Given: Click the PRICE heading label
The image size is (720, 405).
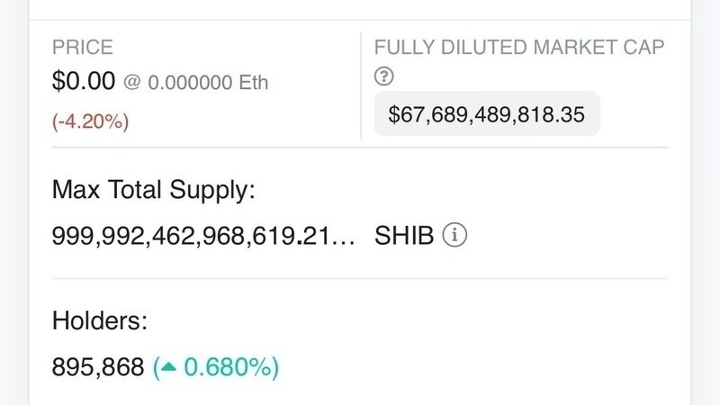Looking at the screenshot, I should [x=83, y=48].
